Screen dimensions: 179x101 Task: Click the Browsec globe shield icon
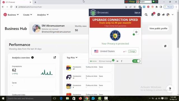tap(115, 36)
